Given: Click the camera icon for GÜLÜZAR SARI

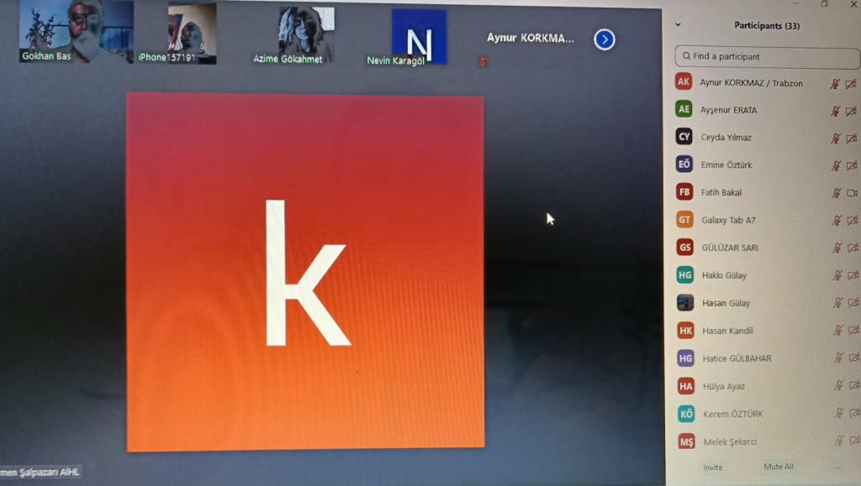Looking at the screenshot, I should [x=853, y=248].
